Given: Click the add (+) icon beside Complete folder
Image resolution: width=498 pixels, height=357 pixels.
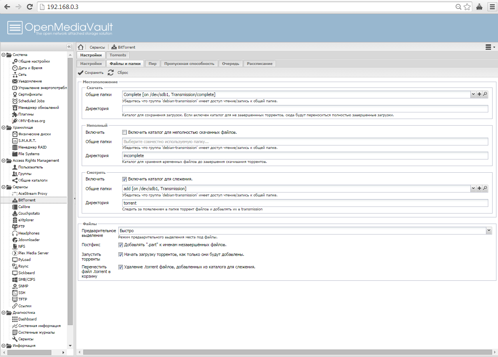Looking at the screenshot, I should [x=479, y=94].
